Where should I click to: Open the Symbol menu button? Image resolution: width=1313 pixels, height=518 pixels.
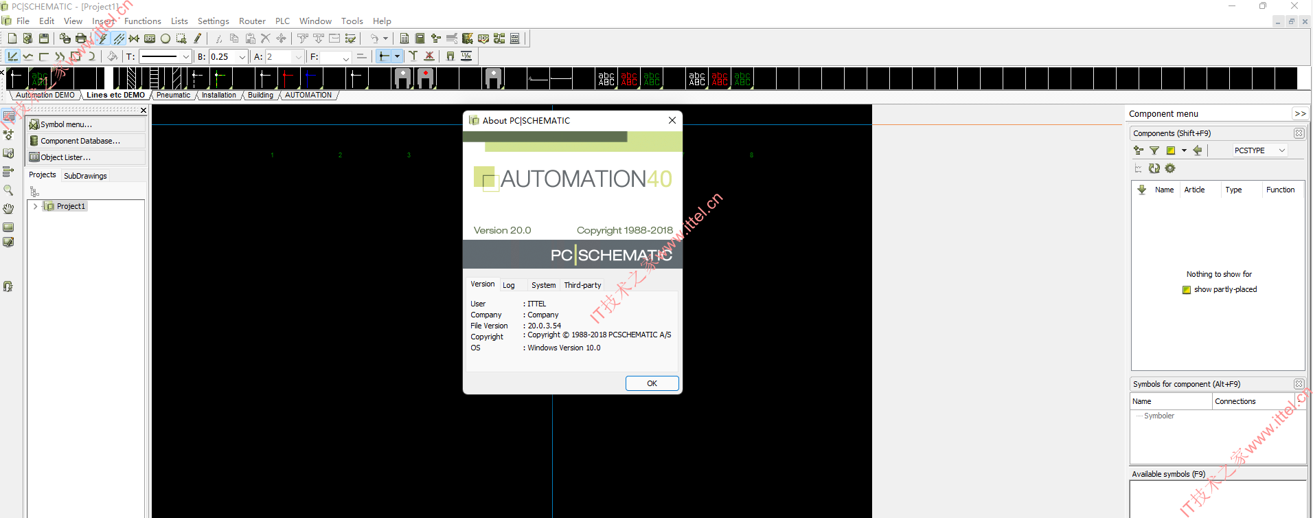[x=87, y=124]
